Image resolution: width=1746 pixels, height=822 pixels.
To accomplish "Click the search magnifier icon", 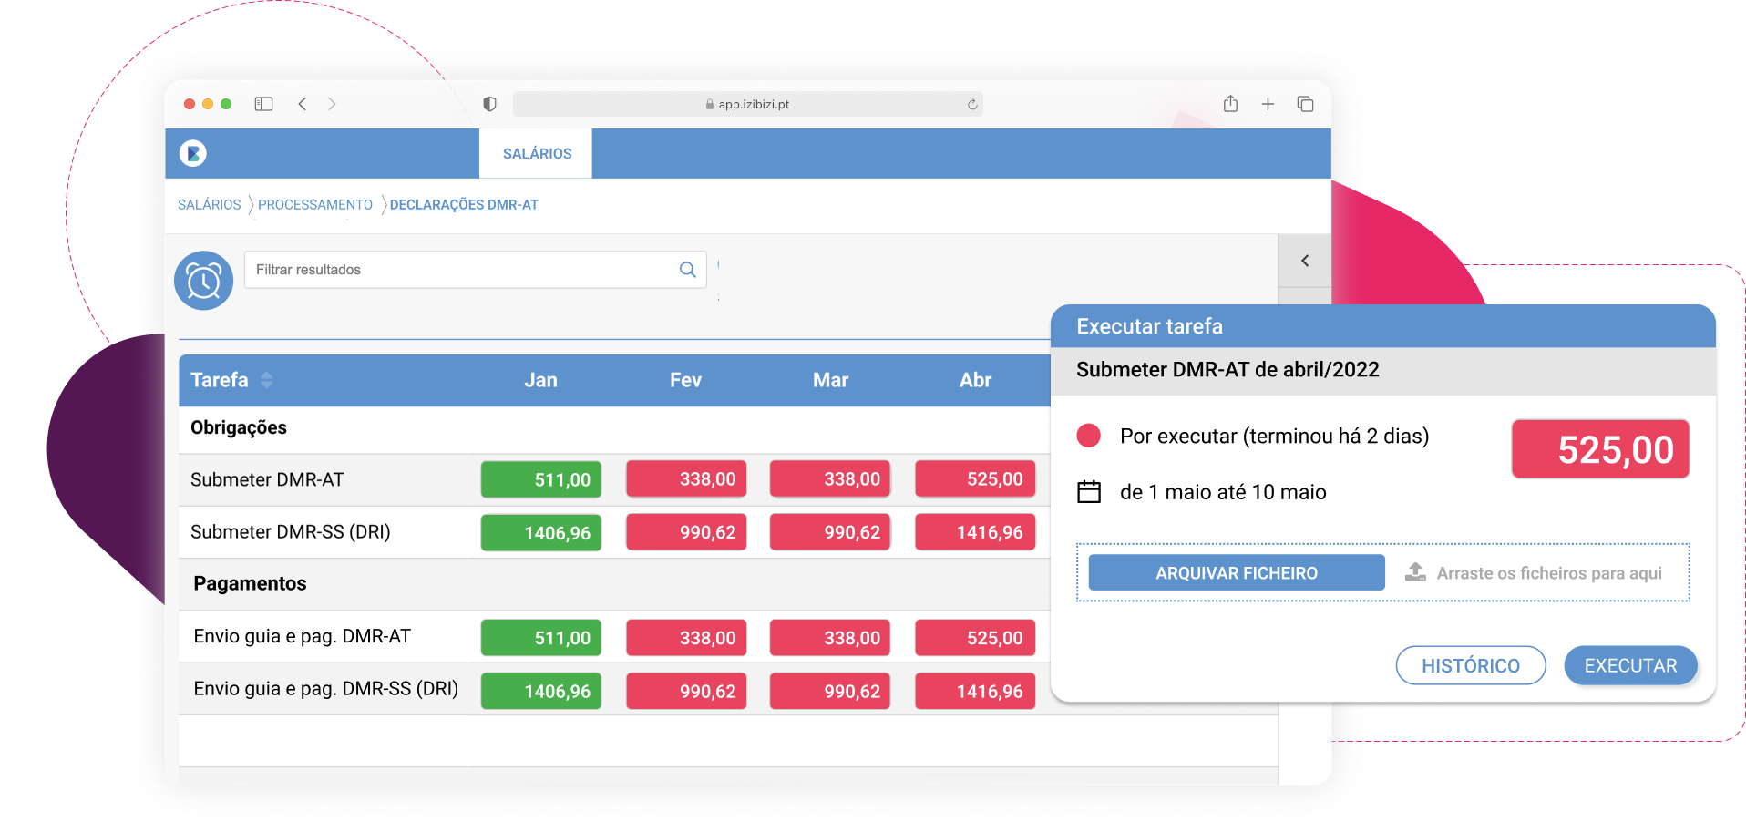I will [687, 270].
